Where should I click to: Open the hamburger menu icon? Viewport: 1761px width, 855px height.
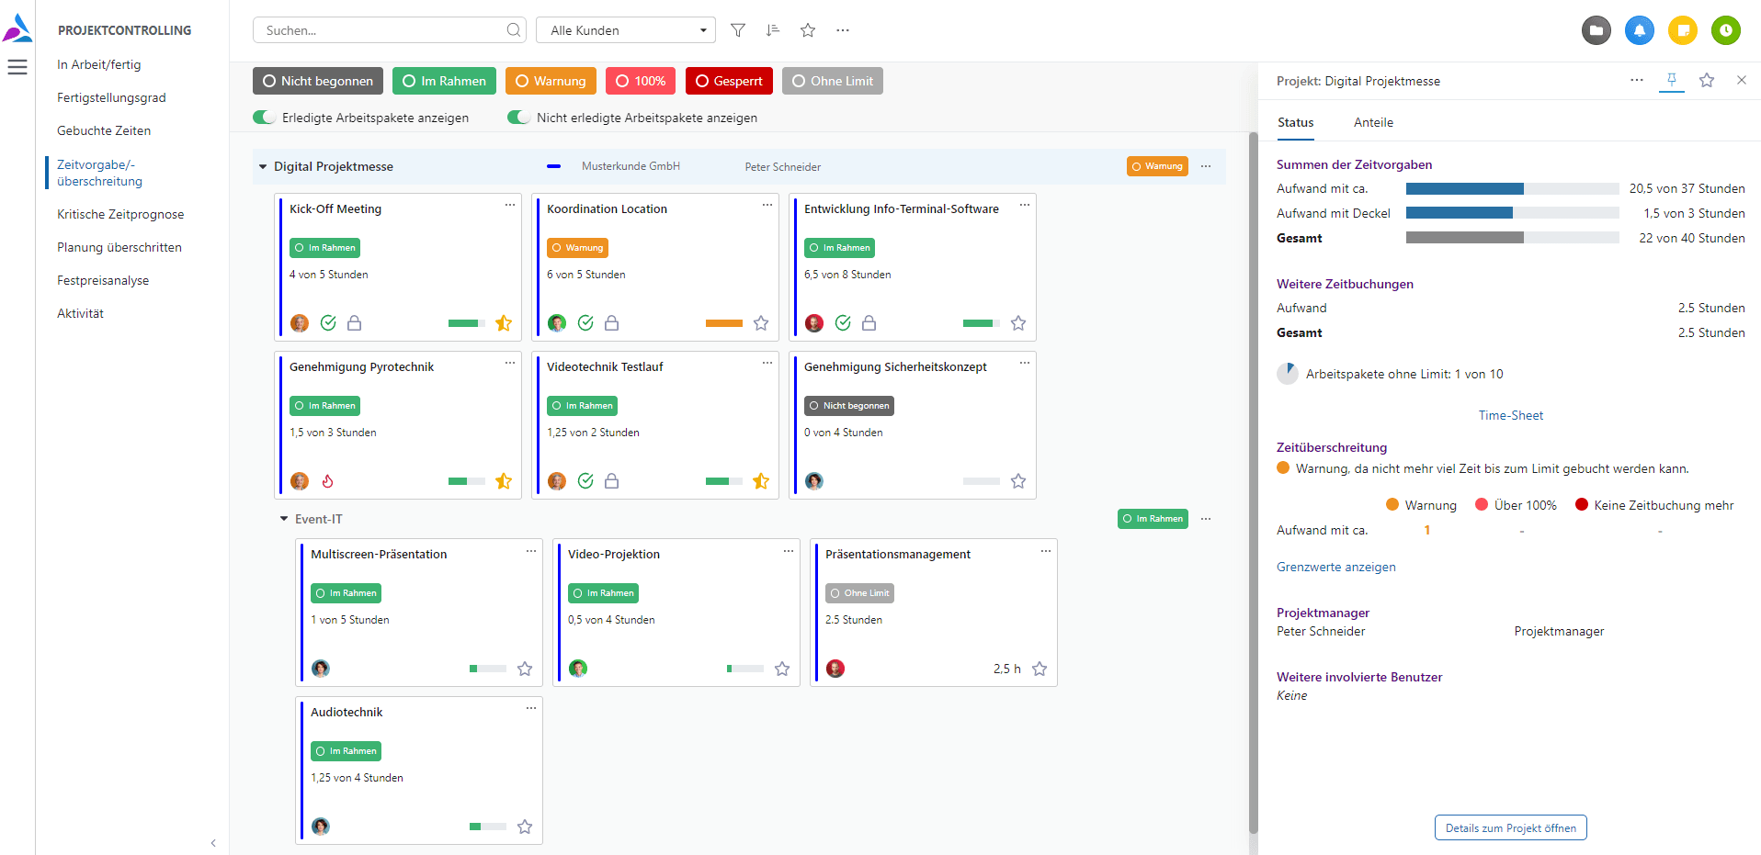click(x=17, y=67)
